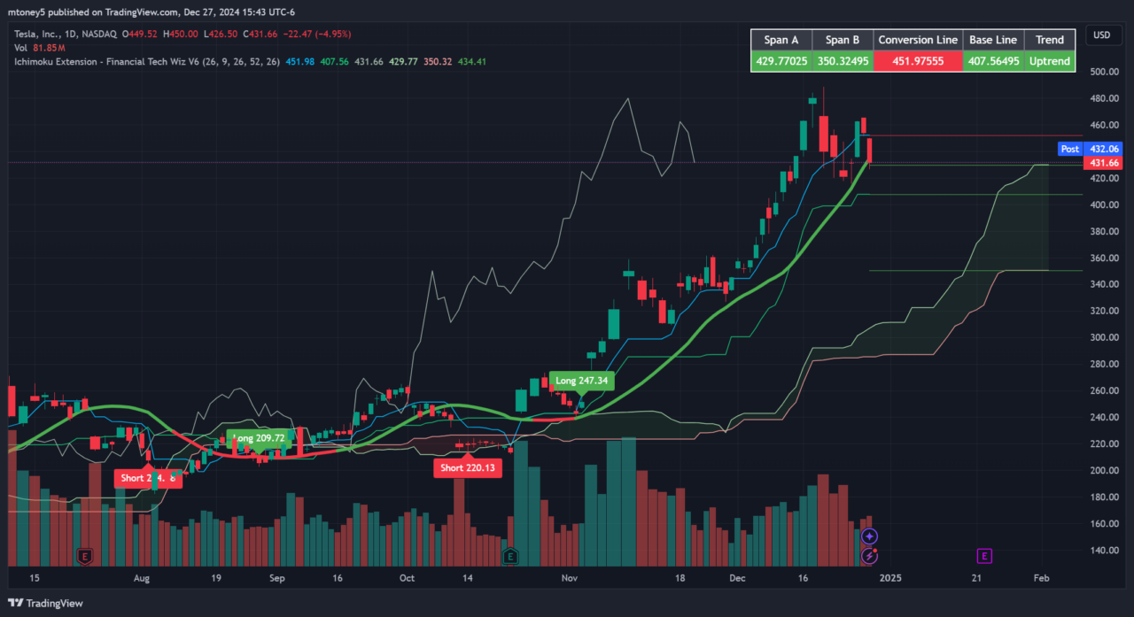Screen dimensions: 1134x617
Task: Click the Sep label on the time axis
Action: (x=276, y=578)
